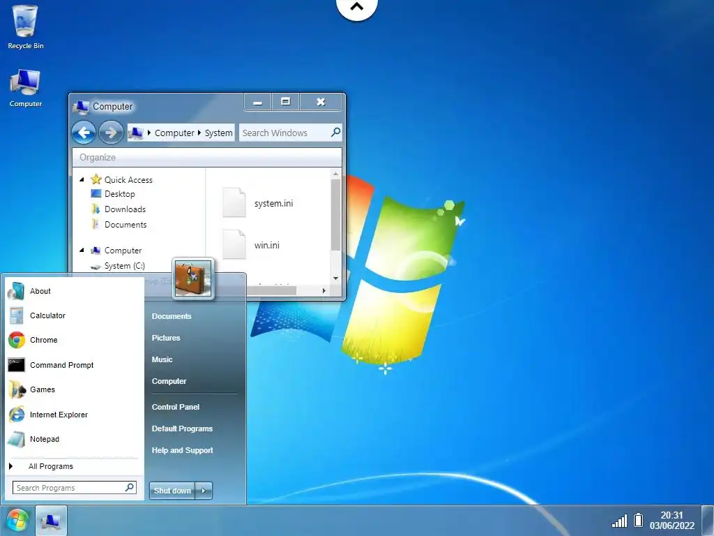The height and width of the screenshot is (536, 714).
Task: Open the system.ini file icon
Action: pos(234,202)
